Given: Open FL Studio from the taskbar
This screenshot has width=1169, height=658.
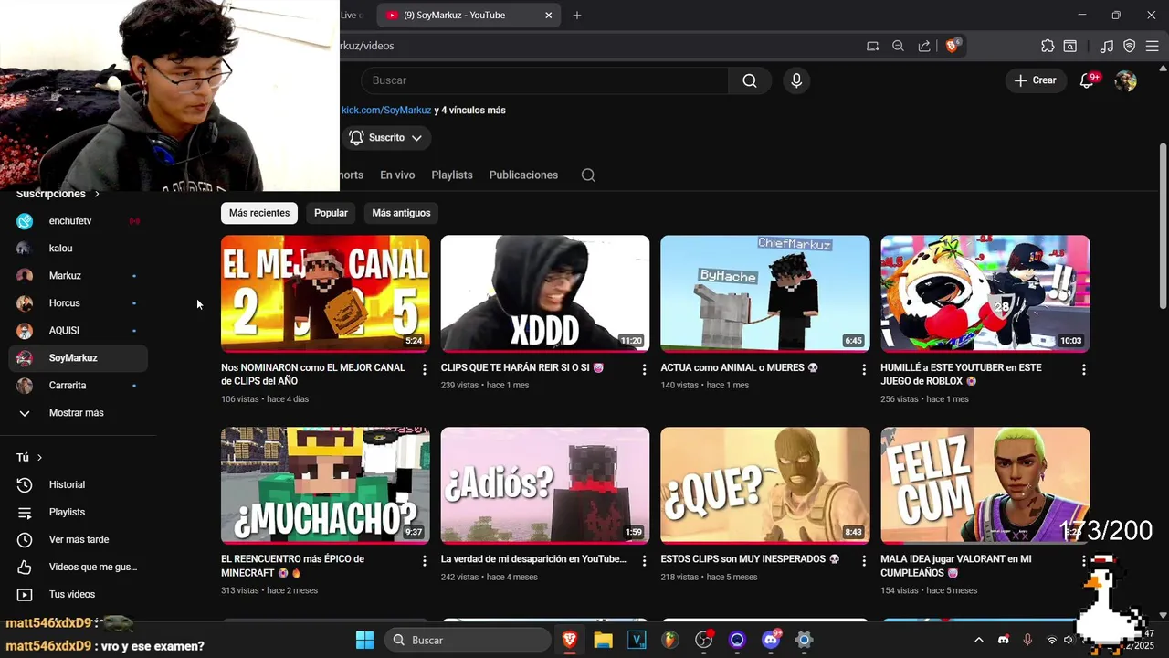Looking at the screenshot, I should coord(669,640).
